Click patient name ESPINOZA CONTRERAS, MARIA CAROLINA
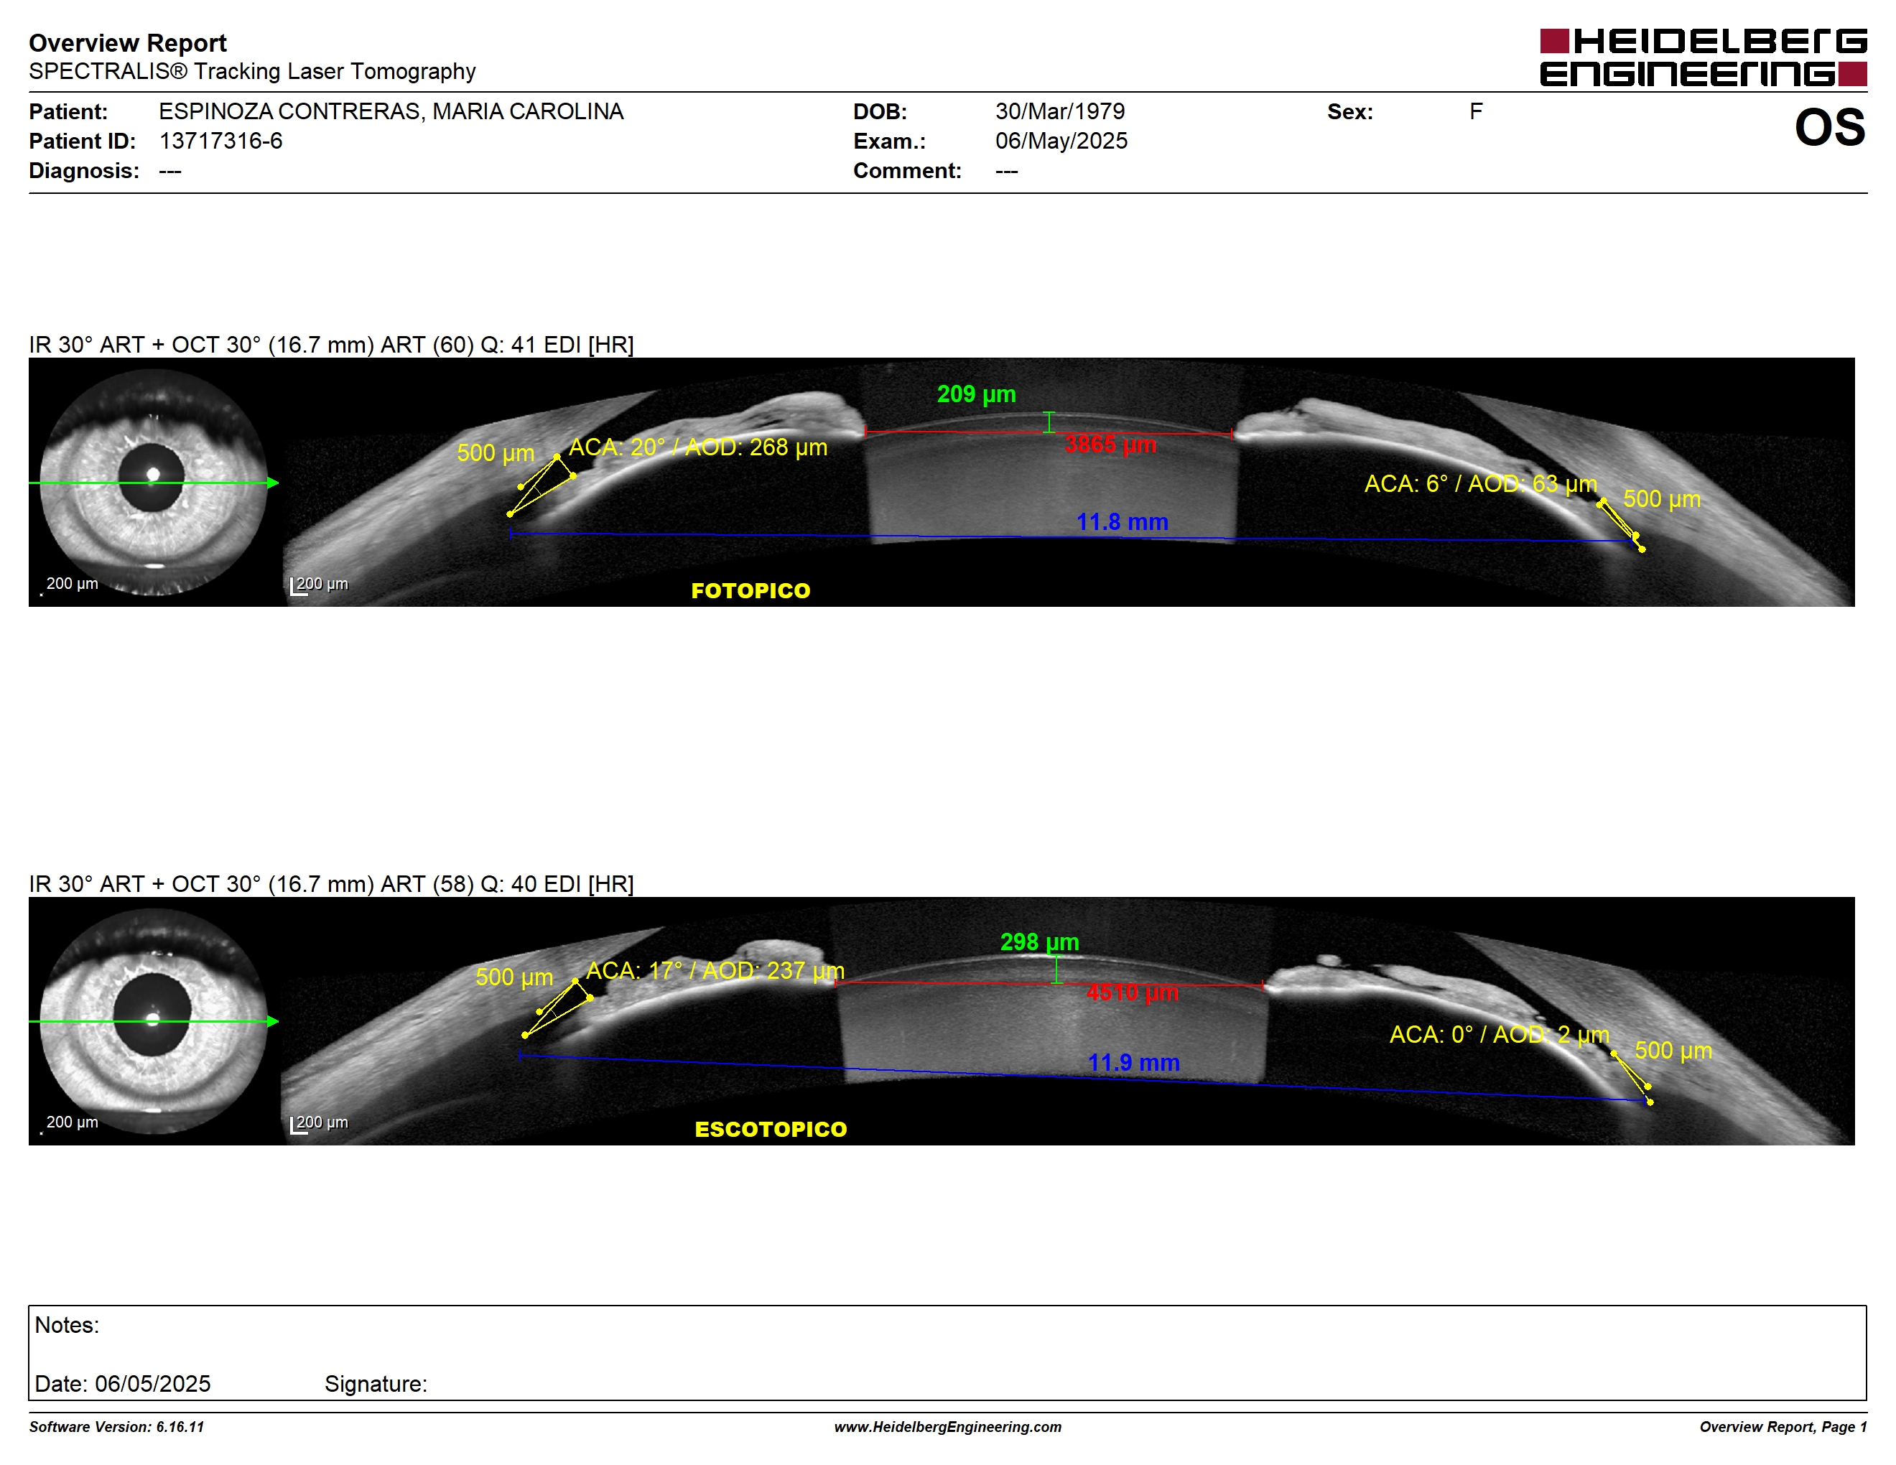The width and height of the screenshot is (1896, 1465). coord(391,111)
